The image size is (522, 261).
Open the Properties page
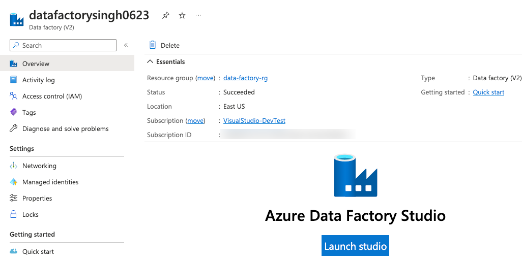[x=37, y=199]
